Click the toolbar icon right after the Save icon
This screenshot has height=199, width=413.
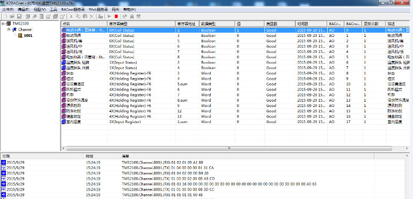pyautogui.click(x=27, y=17)
